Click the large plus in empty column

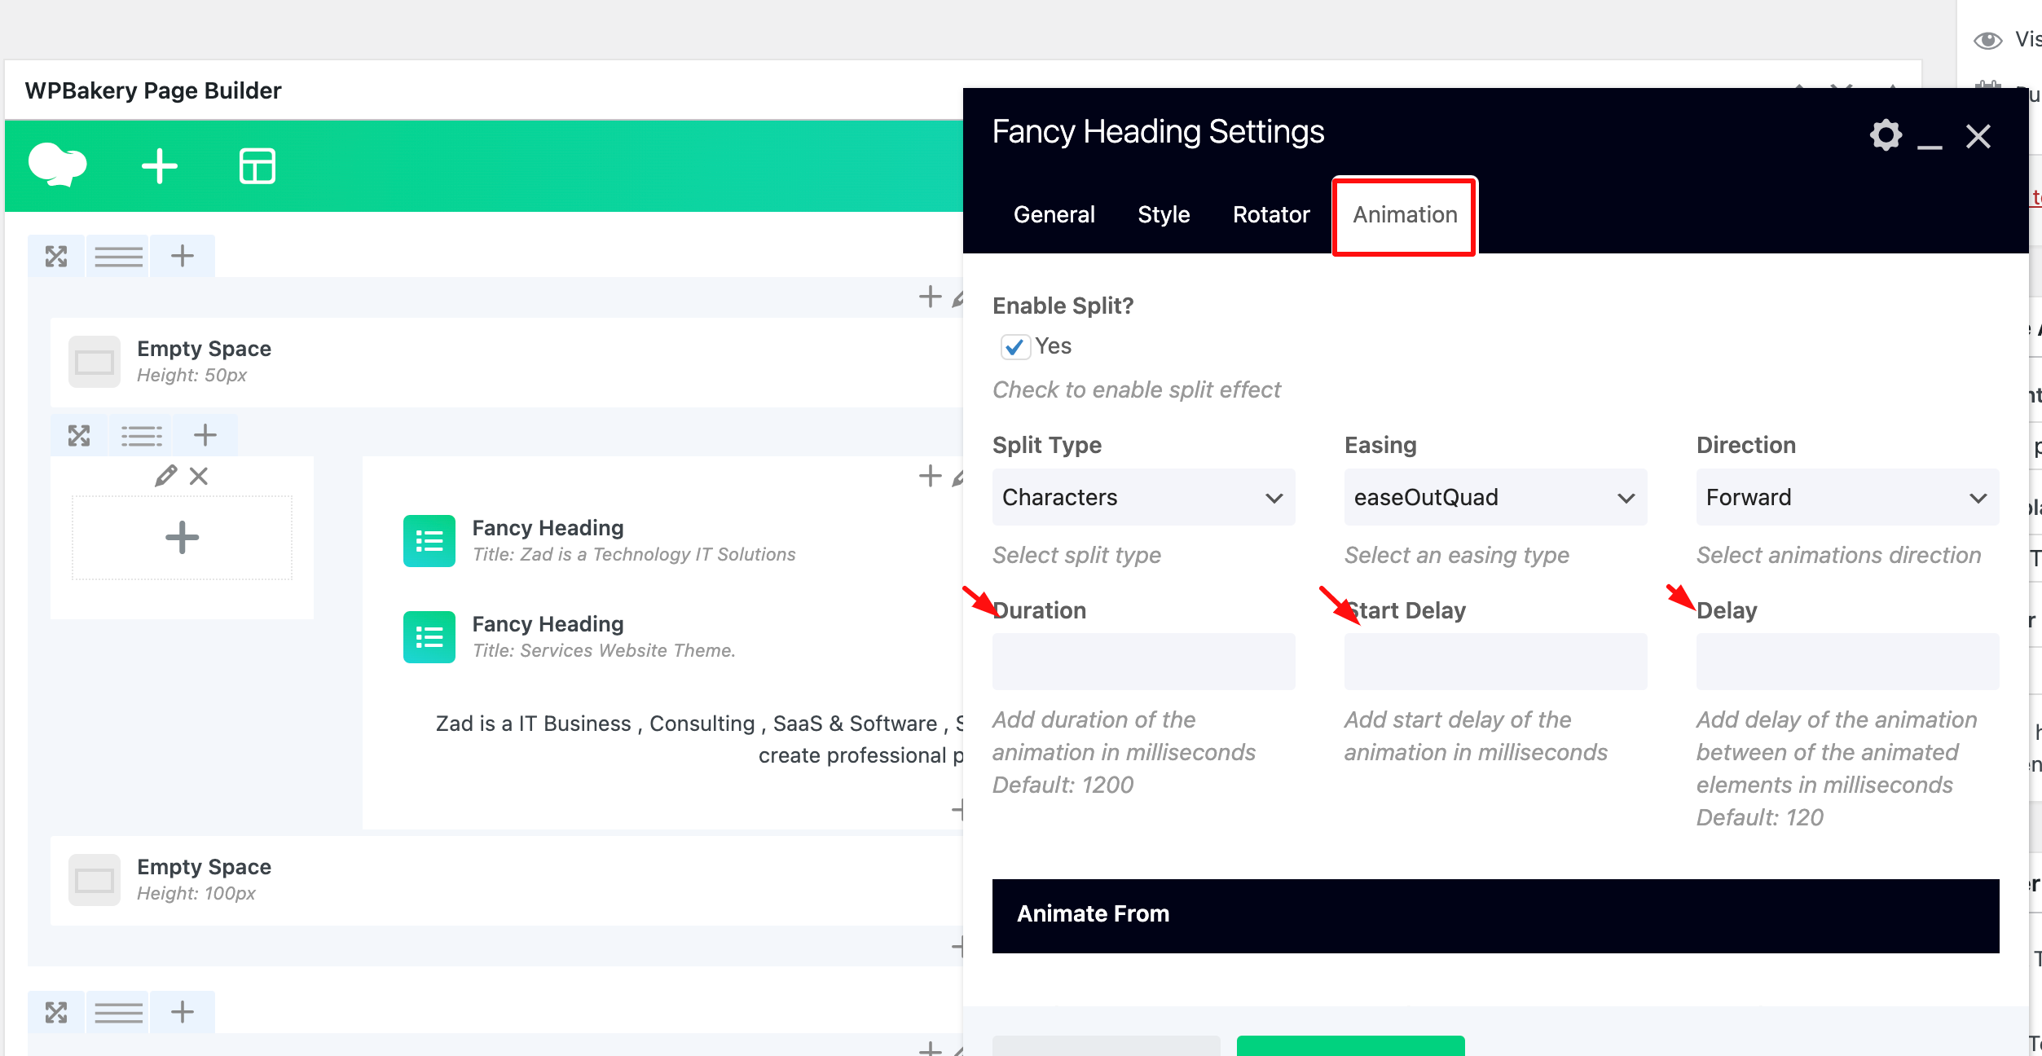point(182,538)
